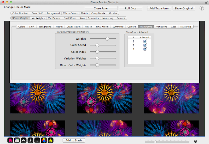The width and height of the screenshot is (209, 144).
Task: Click the T text icon
Action: pyautogui.click(x=37, y=140)
